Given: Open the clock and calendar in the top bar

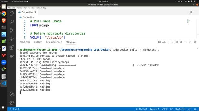Looking at the screenshot, I should coord(103,1).
